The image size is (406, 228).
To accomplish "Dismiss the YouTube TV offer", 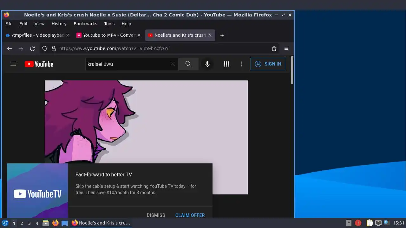I will click(156, 215).
